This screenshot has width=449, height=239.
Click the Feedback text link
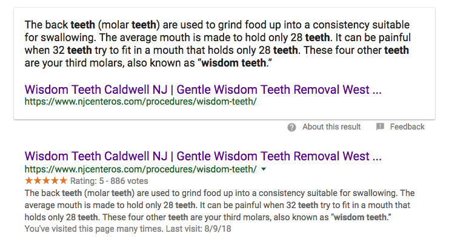click(x=407, y=126)
